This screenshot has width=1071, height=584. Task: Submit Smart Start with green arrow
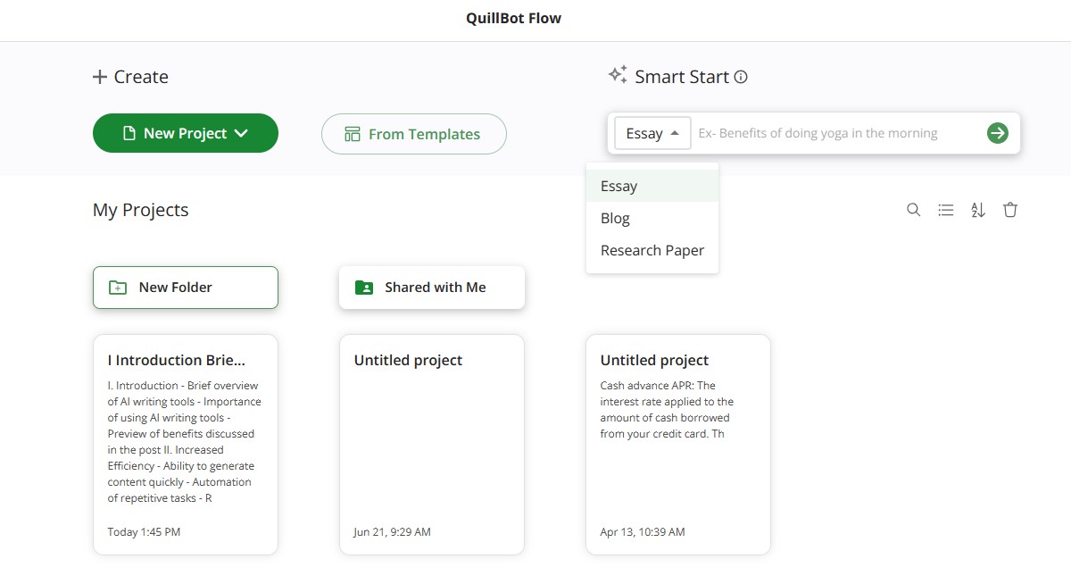coord(997,133)
